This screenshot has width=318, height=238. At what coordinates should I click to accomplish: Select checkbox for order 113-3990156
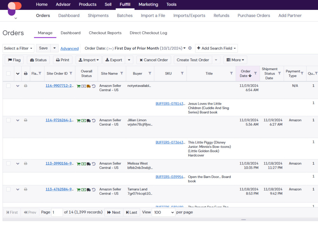pos(8,163)
